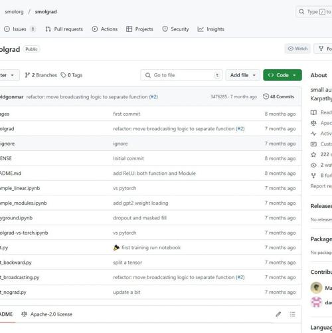Click the smolorg owner link
Image resolution: width=332 pixels, height=333 pixels.
click(14, 12)
